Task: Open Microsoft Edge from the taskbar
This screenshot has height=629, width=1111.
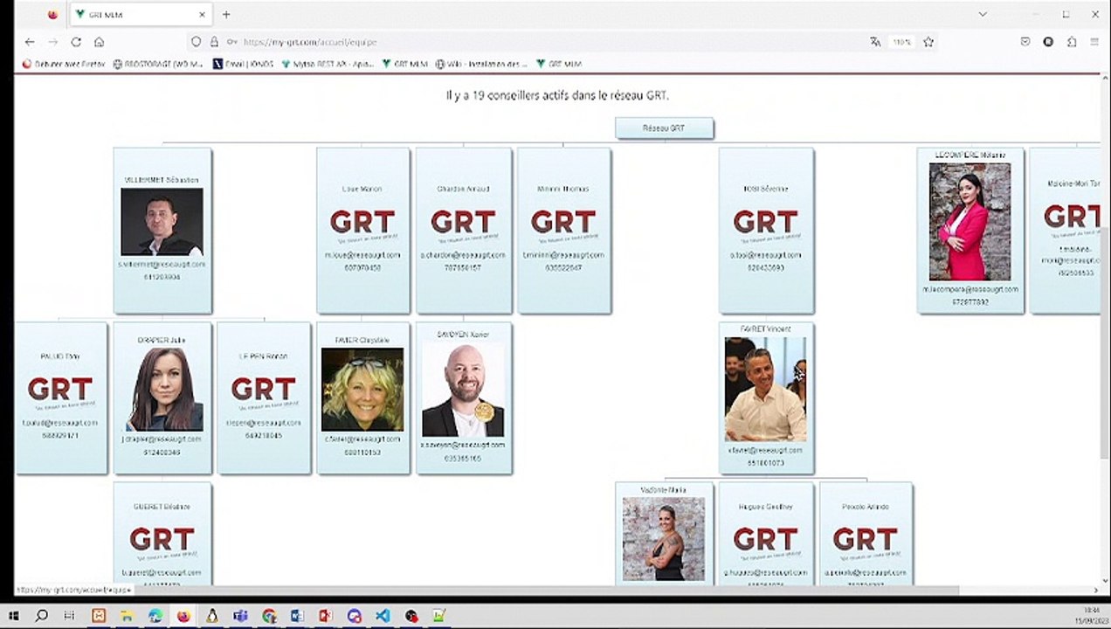Action: pyautogui.click(x=155, y=616)
